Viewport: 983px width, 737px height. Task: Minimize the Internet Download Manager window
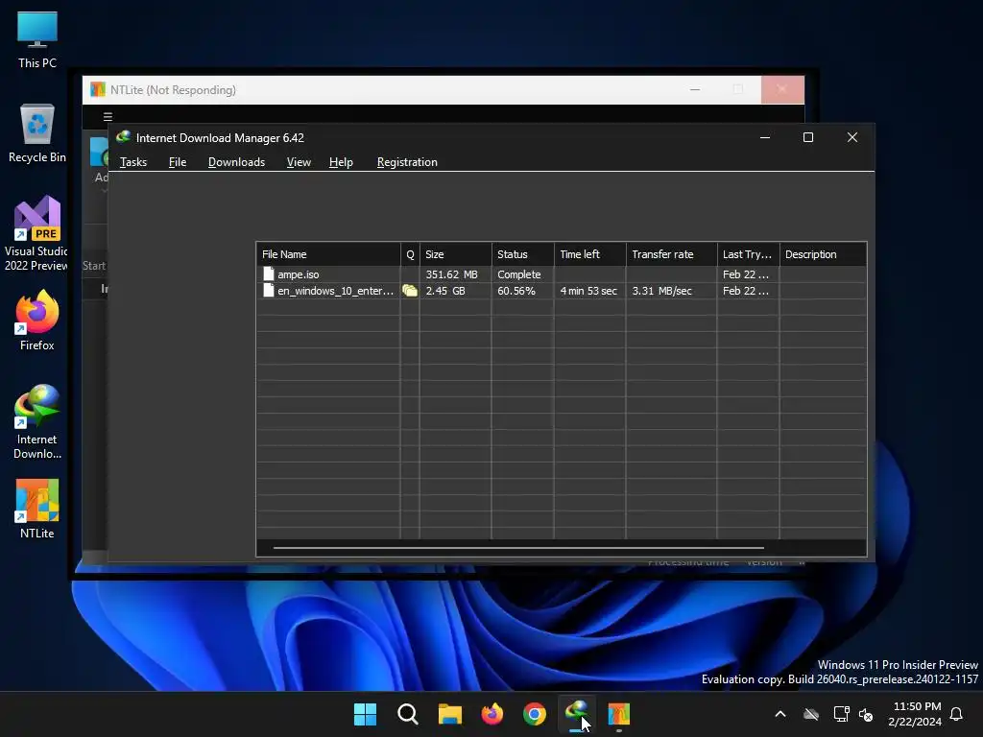765,137
